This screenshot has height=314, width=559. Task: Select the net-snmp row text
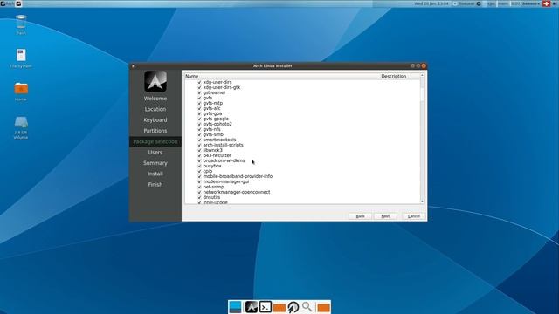(x=213, y=187)
